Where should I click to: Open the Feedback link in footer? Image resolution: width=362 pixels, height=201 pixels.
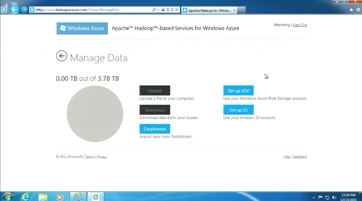(300, 157)
